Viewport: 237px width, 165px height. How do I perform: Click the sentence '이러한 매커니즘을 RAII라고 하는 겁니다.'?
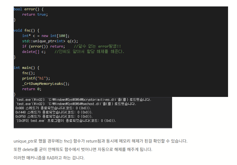click(49, 158)
